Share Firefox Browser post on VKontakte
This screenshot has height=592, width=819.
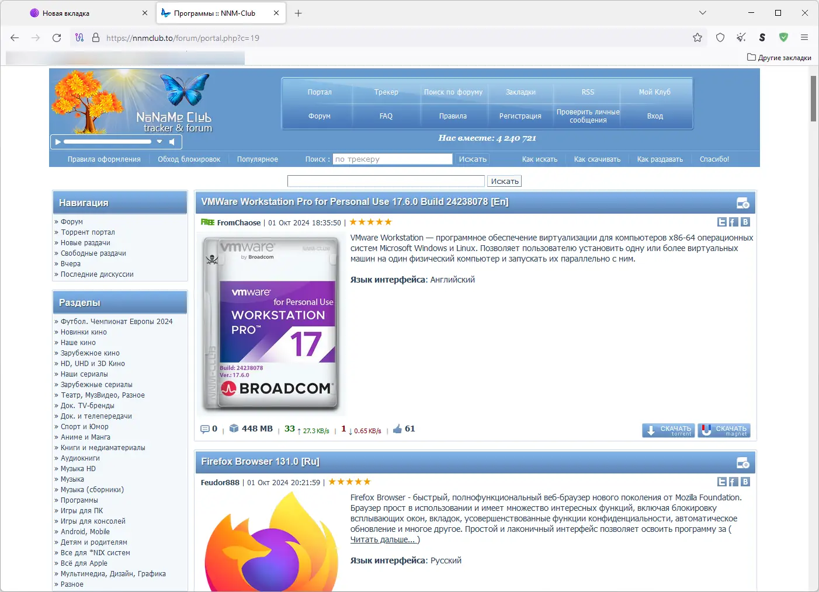[745, 482]
